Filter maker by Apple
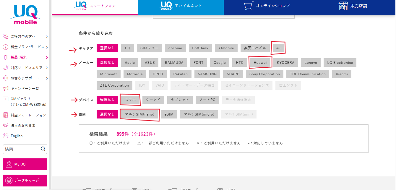Screen dimensions: 396x190 (x=130, y=63)
